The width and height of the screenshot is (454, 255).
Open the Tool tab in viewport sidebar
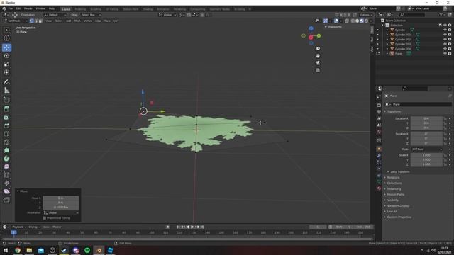coord(372,39)
